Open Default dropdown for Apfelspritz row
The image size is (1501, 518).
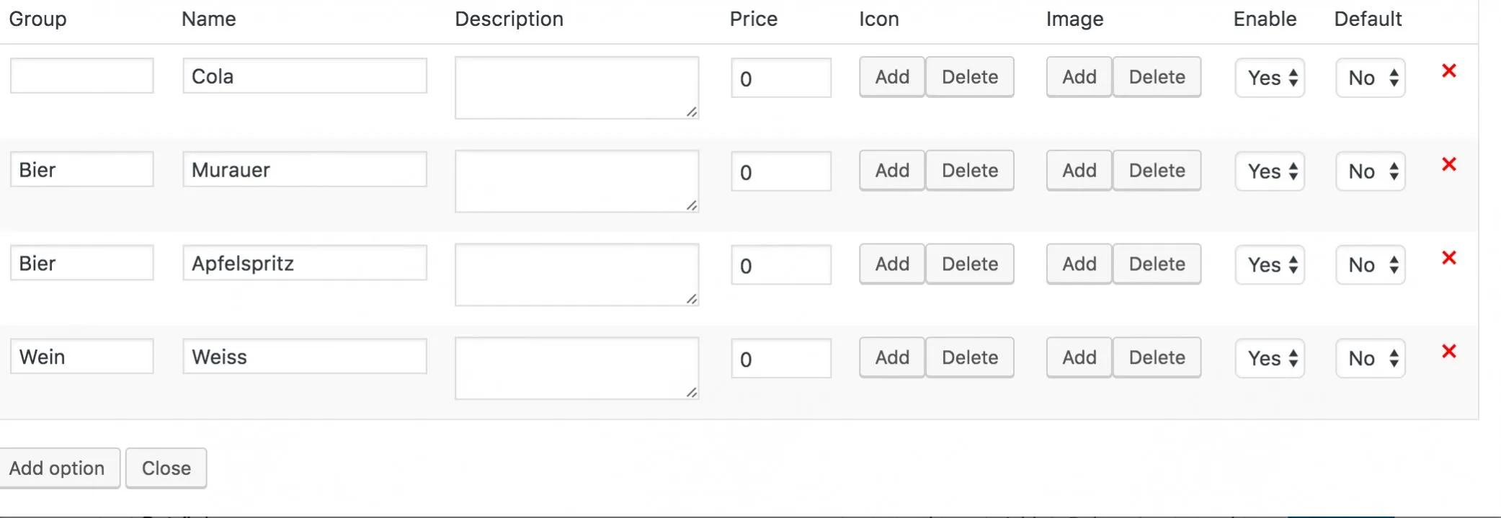(x=1371, y=265)
